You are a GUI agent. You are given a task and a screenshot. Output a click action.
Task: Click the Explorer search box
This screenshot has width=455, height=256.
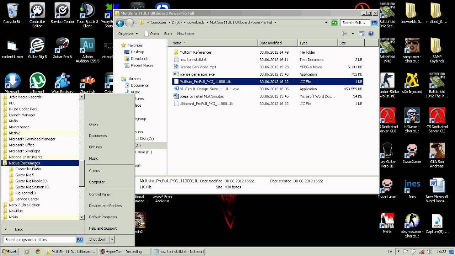tap(355, 22)
